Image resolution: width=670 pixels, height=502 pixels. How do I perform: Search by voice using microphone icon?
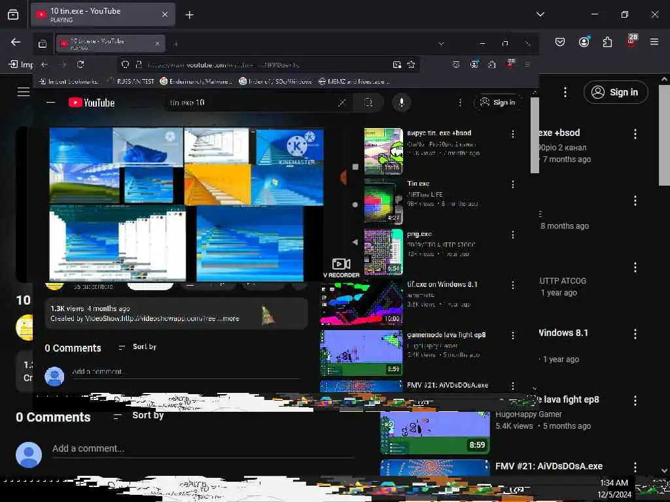[x=402, y=103]
